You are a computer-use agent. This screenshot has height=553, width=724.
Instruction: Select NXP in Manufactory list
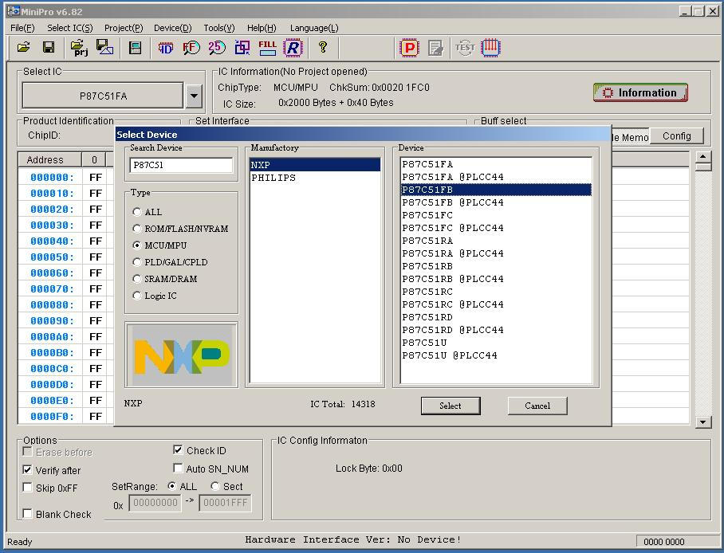pos(315,165)
